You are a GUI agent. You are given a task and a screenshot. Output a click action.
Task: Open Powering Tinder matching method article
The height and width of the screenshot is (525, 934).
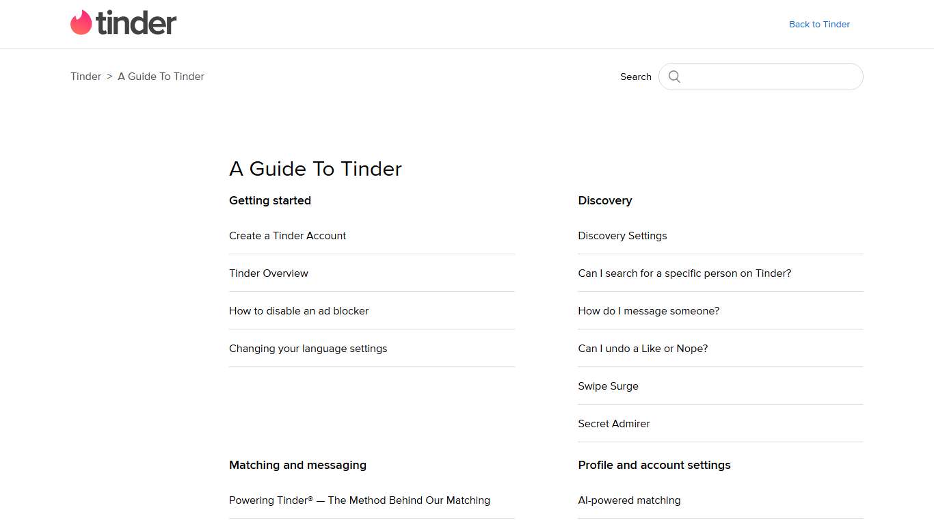tap(360, 500)
